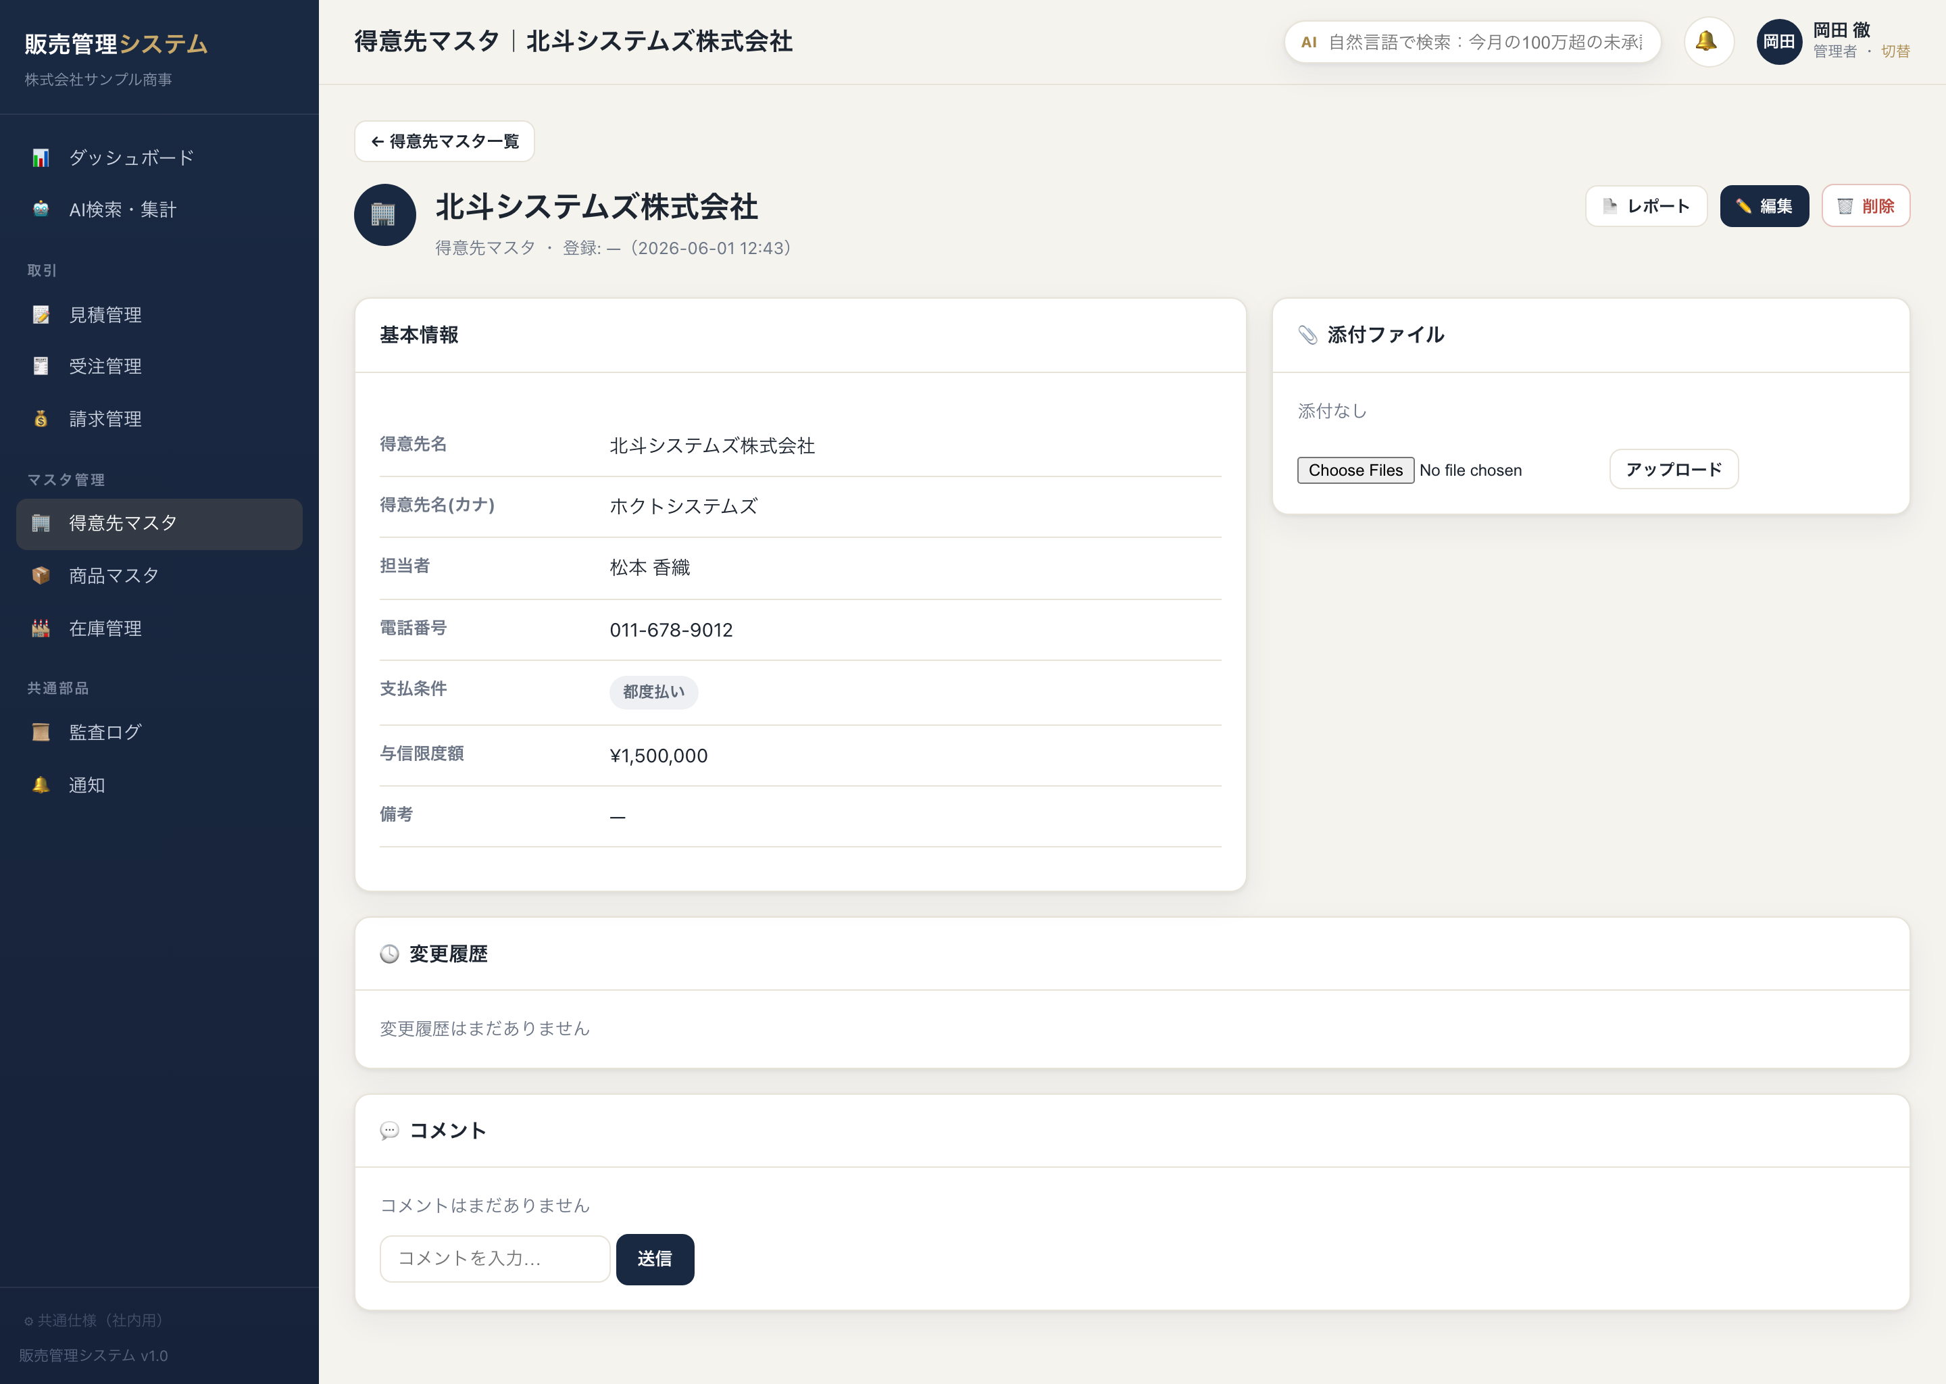Open notifications via header bell icon
This screenshot has width=1946, height=1384.
[1708, 42]
